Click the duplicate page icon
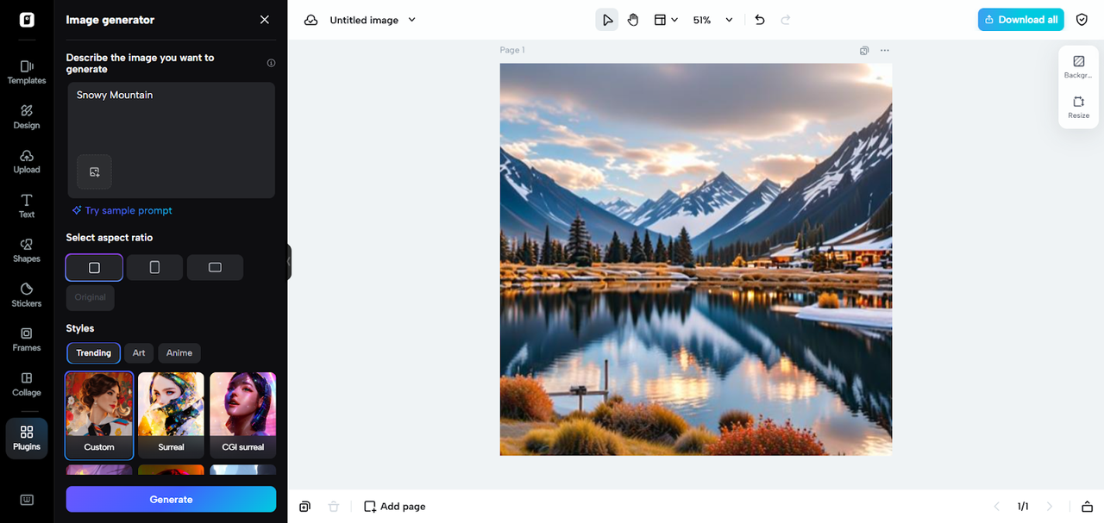 304,506
